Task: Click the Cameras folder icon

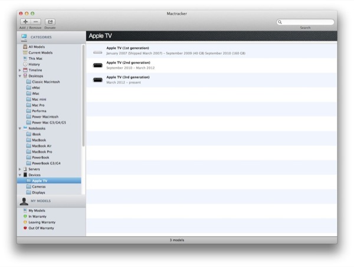Action: [x=29, y=187]
